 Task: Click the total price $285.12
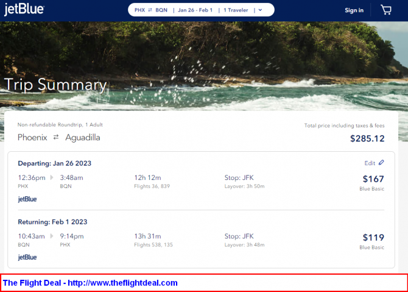(x=367, y=138)
